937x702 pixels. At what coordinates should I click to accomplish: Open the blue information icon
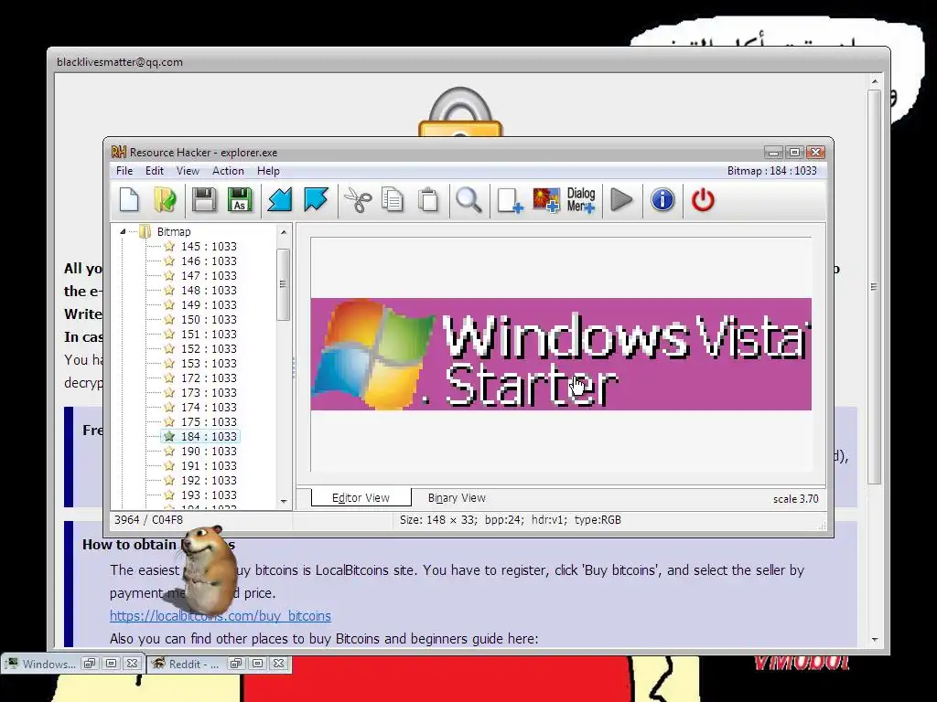coord(662,200)
